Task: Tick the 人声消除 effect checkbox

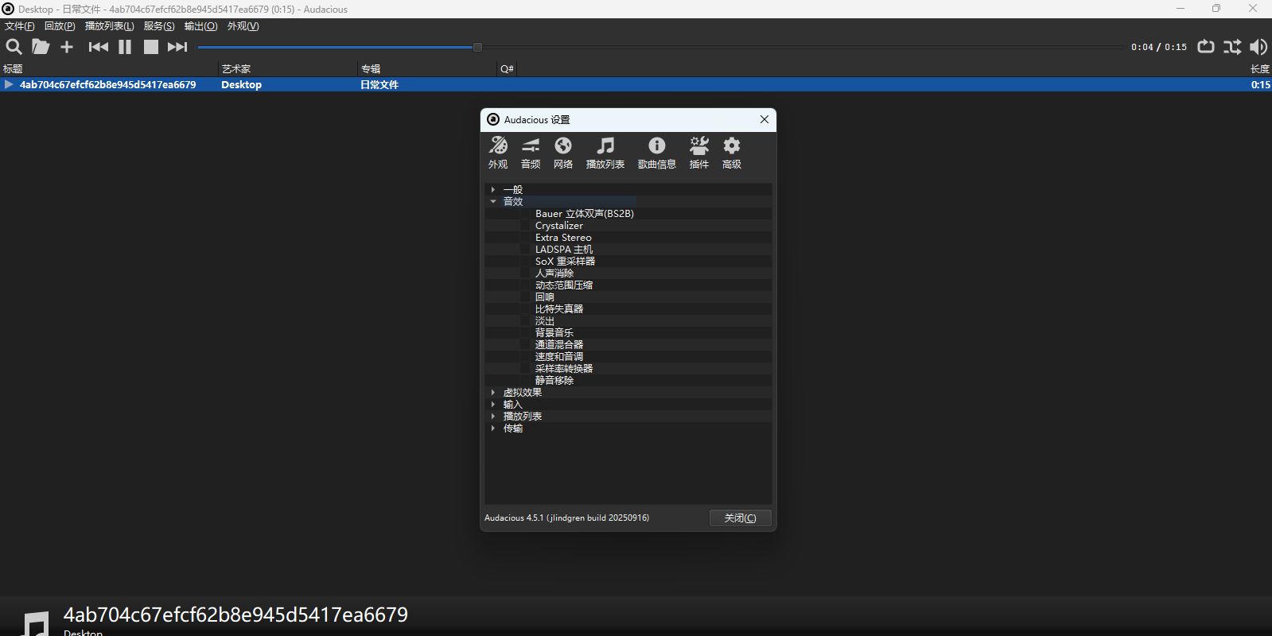Action: click(525, 273)
